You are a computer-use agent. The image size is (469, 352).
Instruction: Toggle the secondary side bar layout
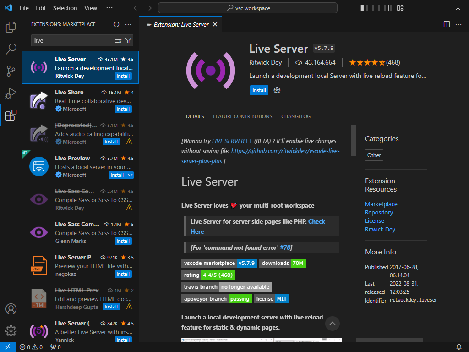tap(388, 8)
